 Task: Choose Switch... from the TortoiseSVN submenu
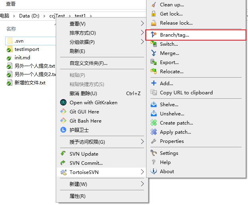coord(169,44)
